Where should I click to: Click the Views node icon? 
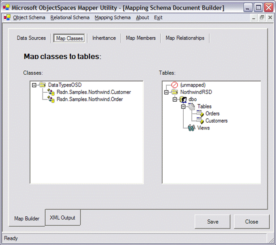point(191,128)
